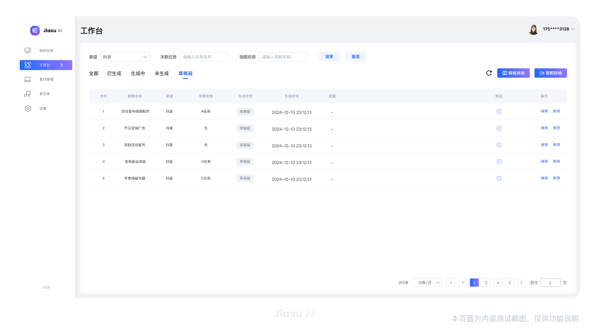Click the 关联任务 name input field

[204, 57]
